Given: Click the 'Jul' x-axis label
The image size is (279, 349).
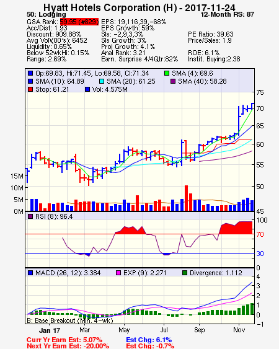Looking at the screenshot, I should (x=164, y=330).
